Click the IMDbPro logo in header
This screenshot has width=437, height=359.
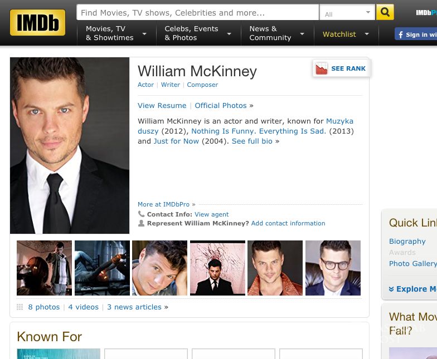426,12
